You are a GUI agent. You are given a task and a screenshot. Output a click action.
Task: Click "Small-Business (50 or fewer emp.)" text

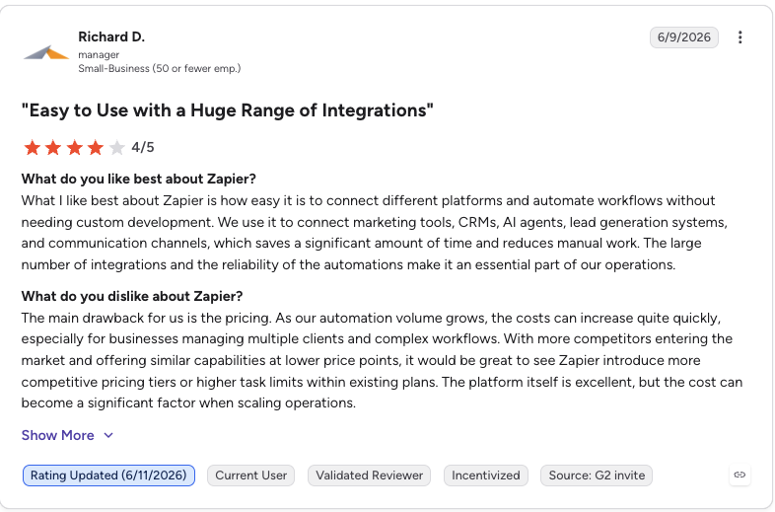pos(160,68)
